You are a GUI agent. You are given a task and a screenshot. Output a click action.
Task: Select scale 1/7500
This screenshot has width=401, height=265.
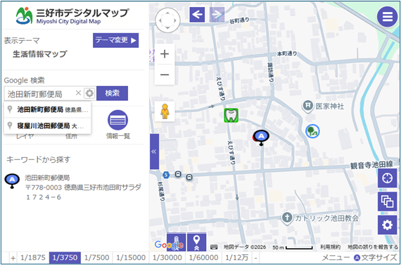point(97,257)
